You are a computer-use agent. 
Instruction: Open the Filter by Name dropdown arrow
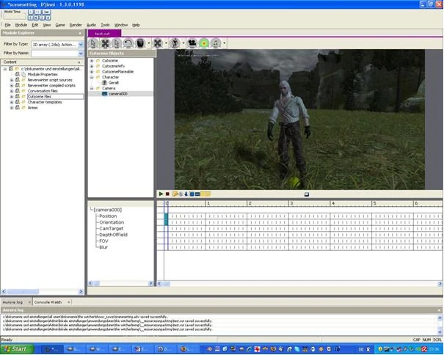pos(81,54)
